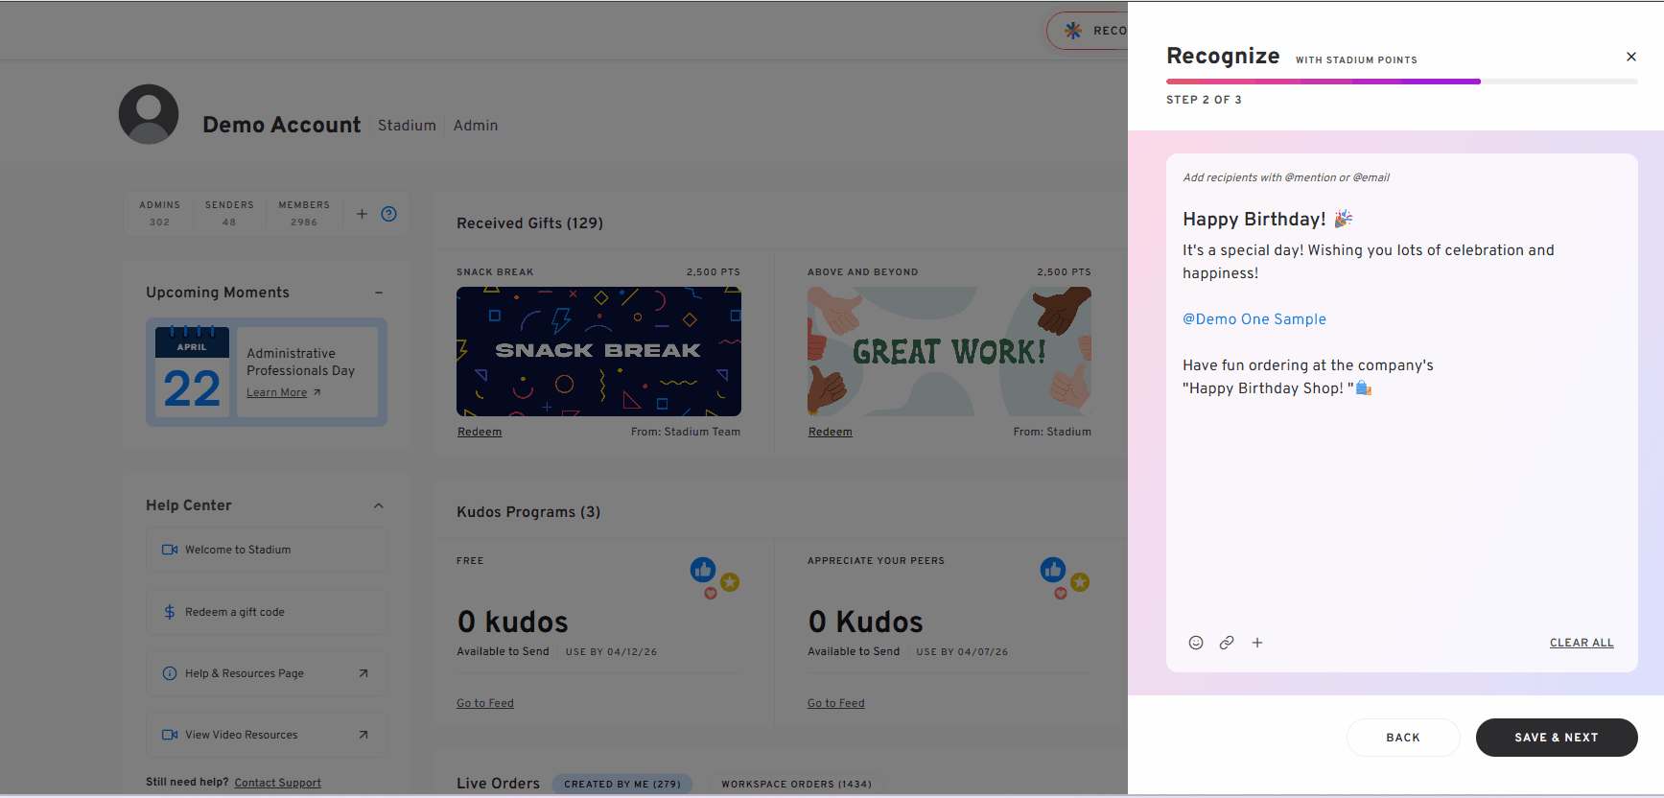Screen dimensions: 1664x798
Task: Click the Recognize button in top bar
Action: 1089,31
